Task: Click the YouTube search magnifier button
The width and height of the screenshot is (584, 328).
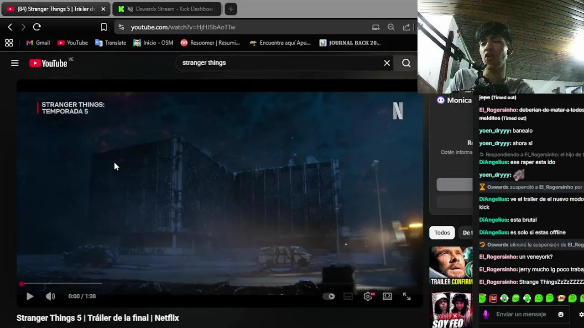Action: (406, 63)
